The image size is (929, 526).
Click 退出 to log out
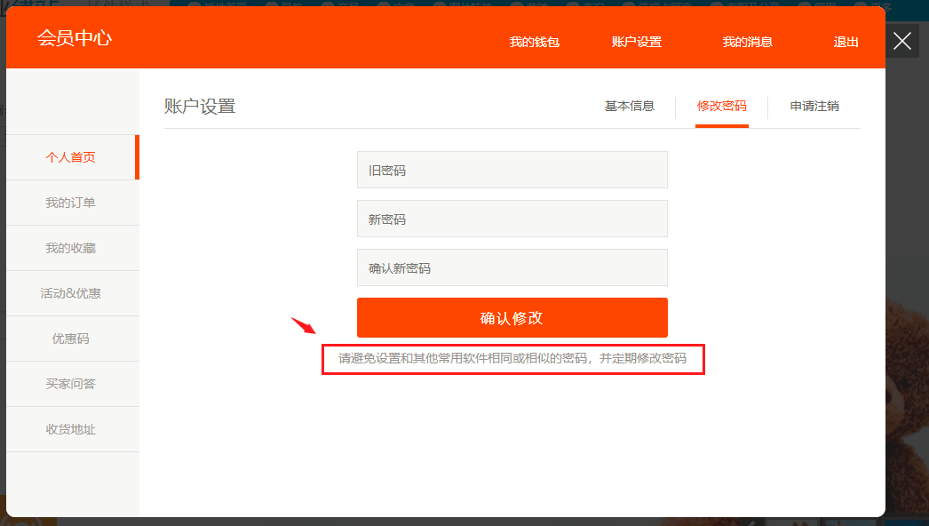(x=846, y=42)
